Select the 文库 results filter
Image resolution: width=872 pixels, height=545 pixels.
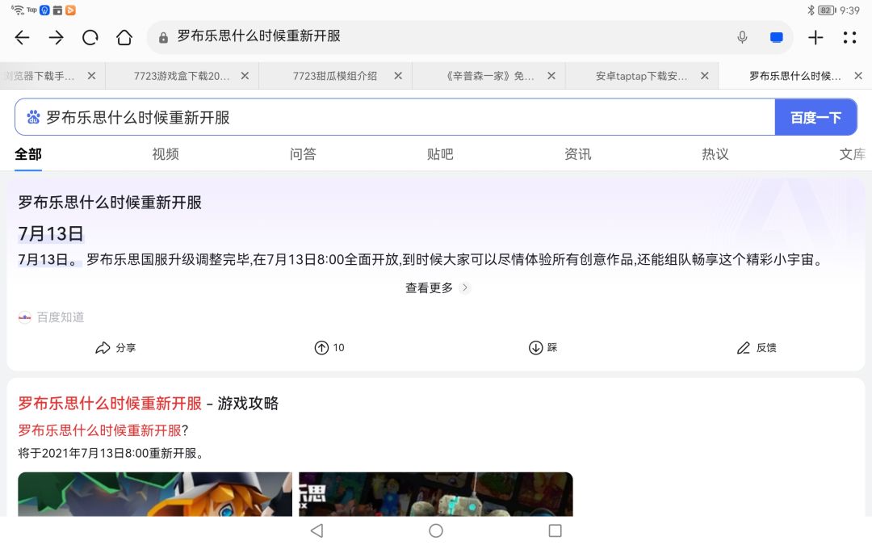click(853, 154)
